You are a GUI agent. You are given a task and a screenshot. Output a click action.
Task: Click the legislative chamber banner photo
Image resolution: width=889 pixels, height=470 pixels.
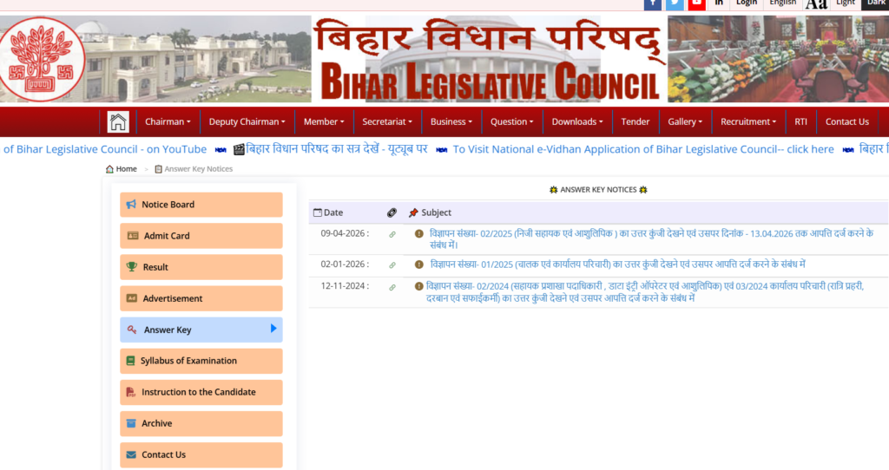click(x=779, y=59)
